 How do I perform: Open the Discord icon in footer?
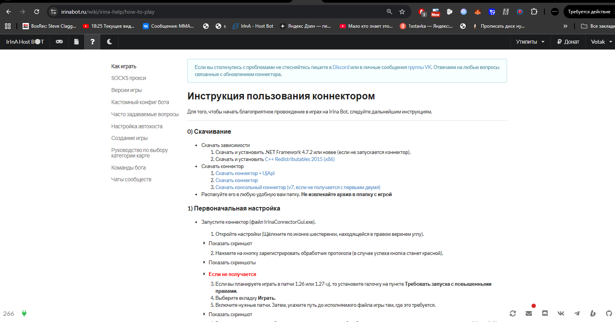(x=545, y=313)
